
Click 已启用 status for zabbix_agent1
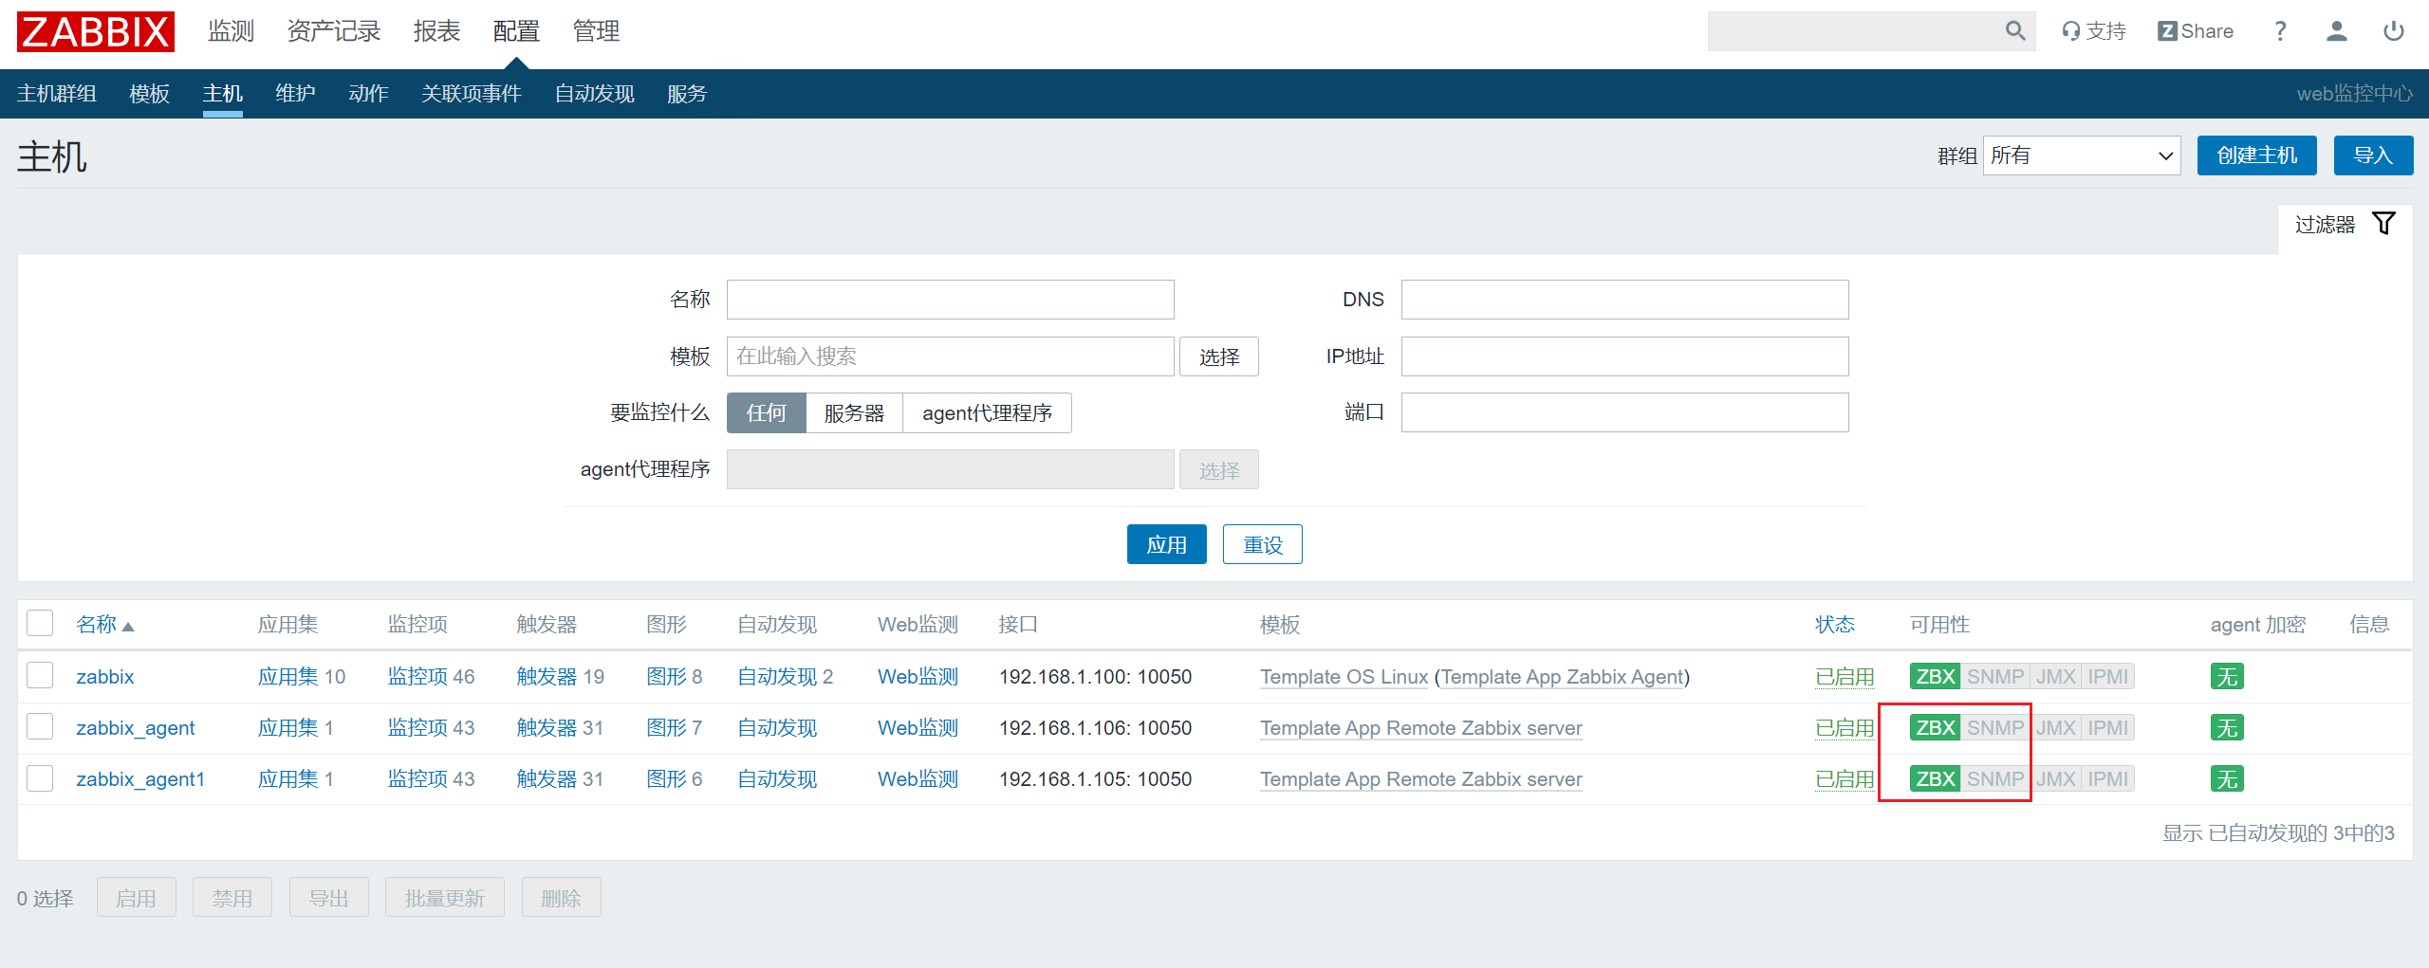coord(1845,779)
